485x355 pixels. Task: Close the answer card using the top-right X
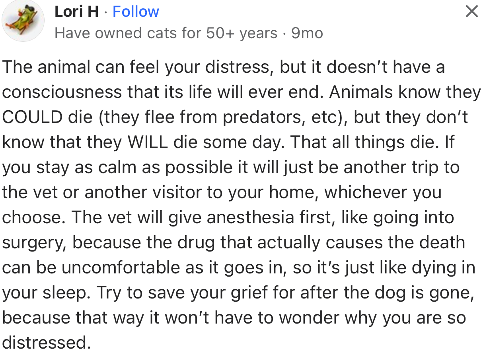[x=471, y=11]
